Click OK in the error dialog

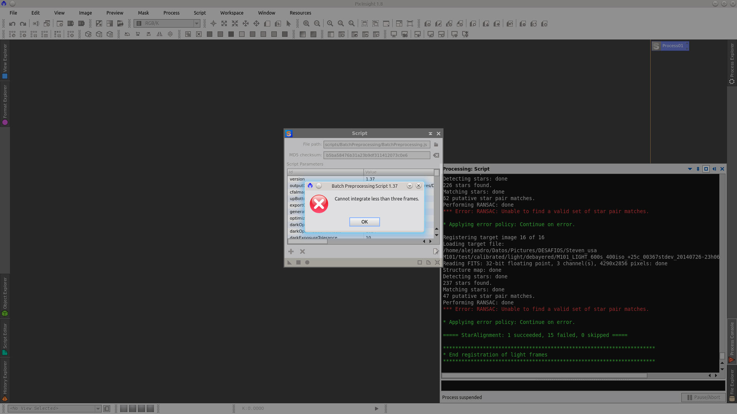364,222
